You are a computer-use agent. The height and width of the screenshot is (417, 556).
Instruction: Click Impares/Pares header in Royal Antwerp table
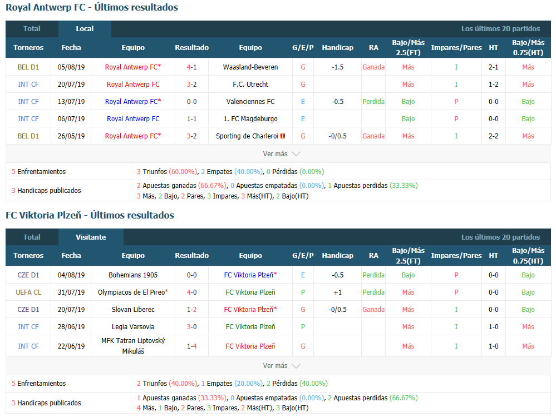pyautogui.click(x=456, y=47)
